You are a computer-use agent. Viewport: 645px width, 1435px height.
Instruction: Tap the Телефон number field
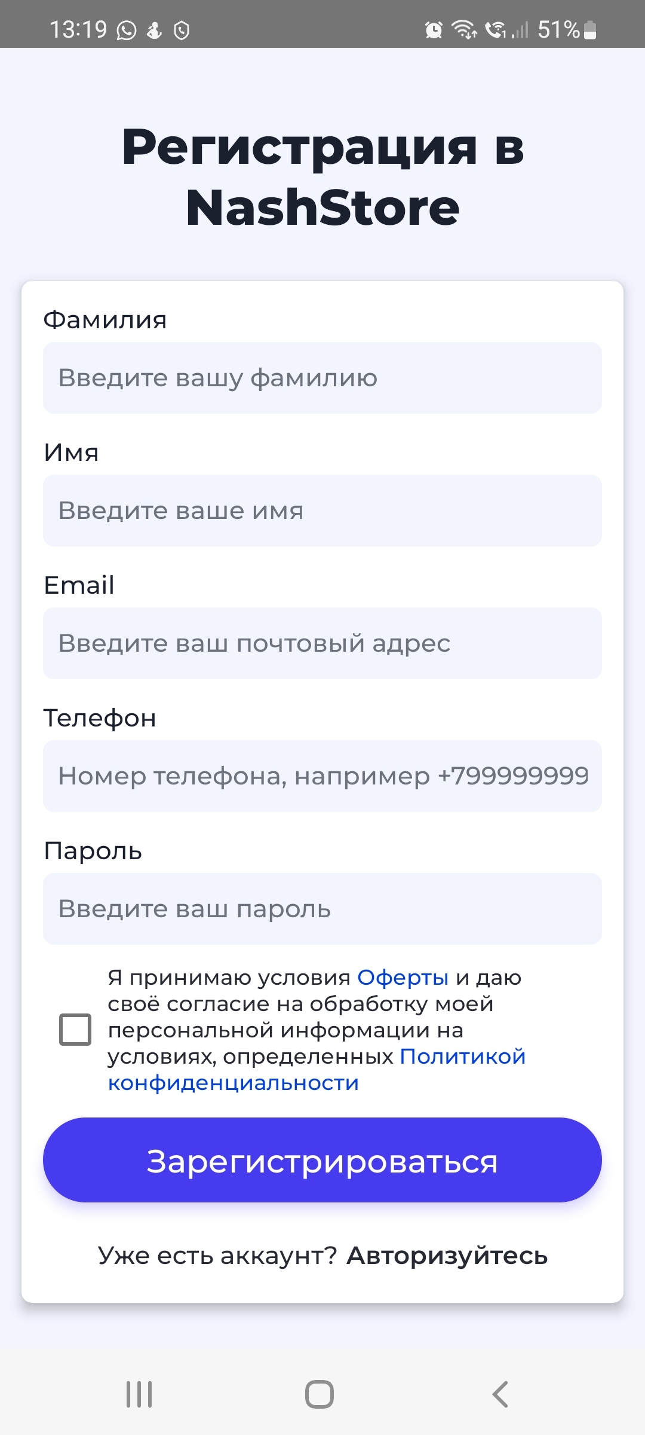point(322,776)
